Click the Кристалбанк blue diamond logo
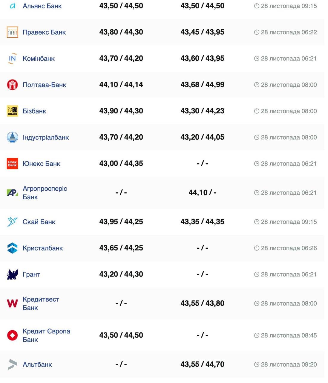 13,248
